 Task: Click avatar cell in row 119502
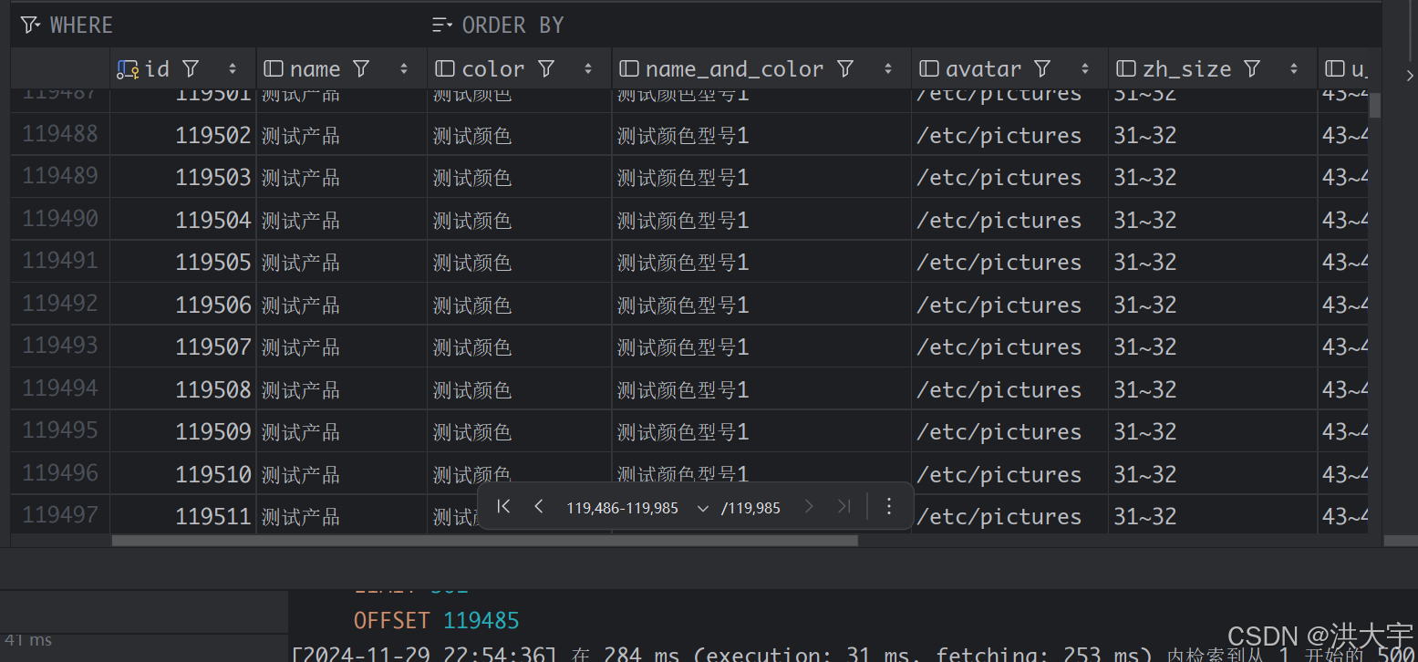click(x=1009, y=135)
